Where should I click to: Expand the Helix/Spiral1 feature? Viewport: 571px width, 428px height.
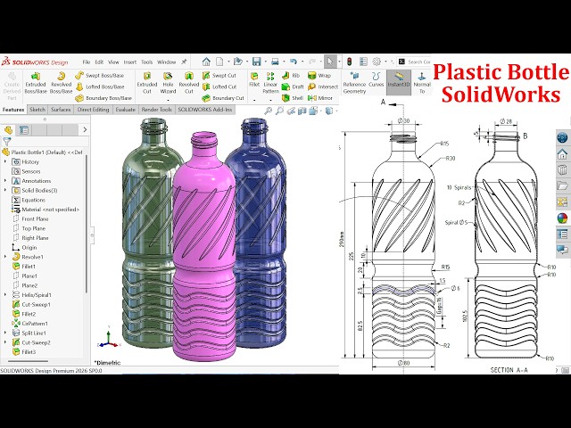[x=5, y=295]
